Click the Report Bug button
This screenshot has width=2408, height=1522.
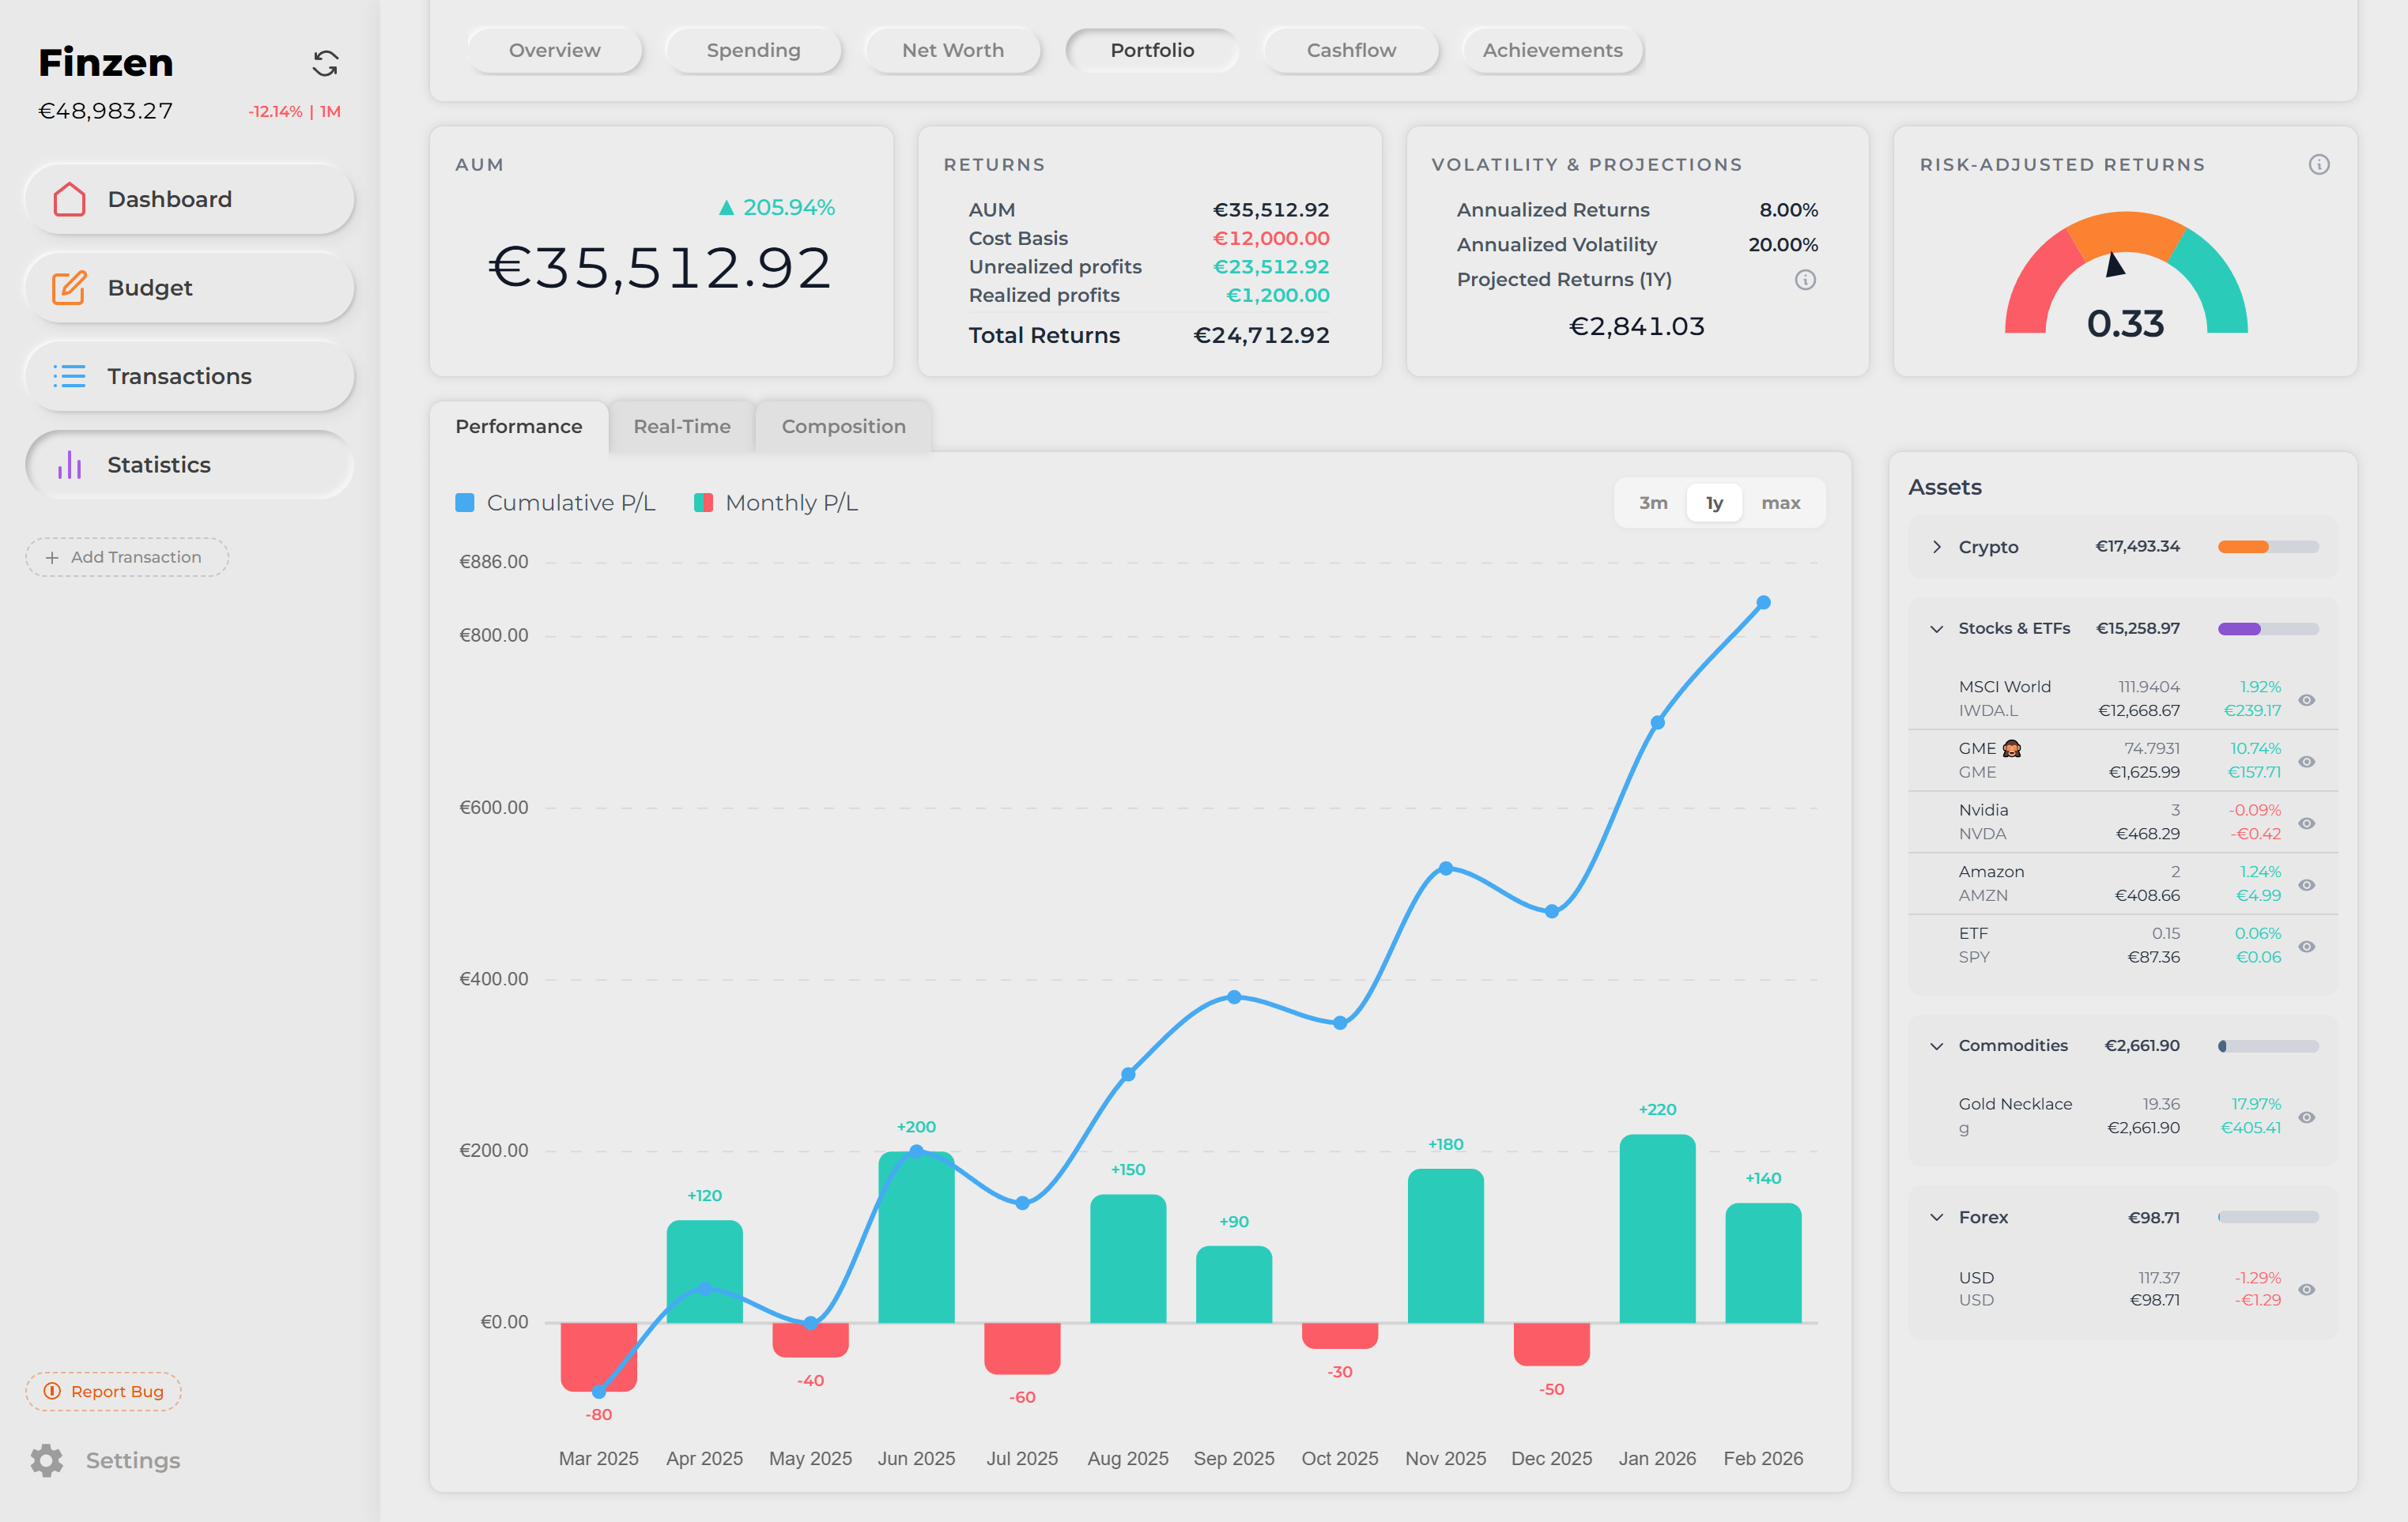coord(104,1391)
